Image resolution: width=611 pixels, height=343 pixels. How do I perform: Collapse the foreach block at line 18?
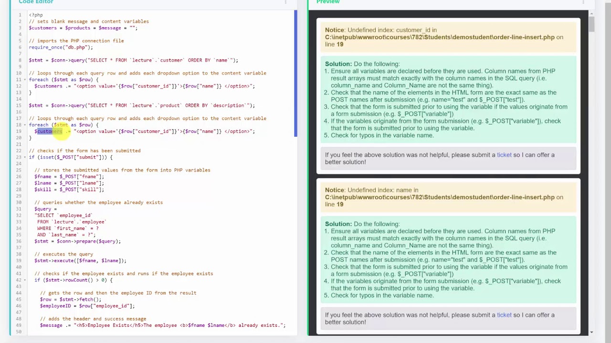pos(25,125)
